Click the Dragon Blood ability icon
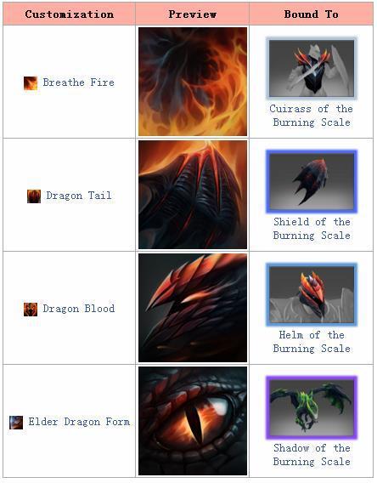The image size is (377, 483). (31, 310)
